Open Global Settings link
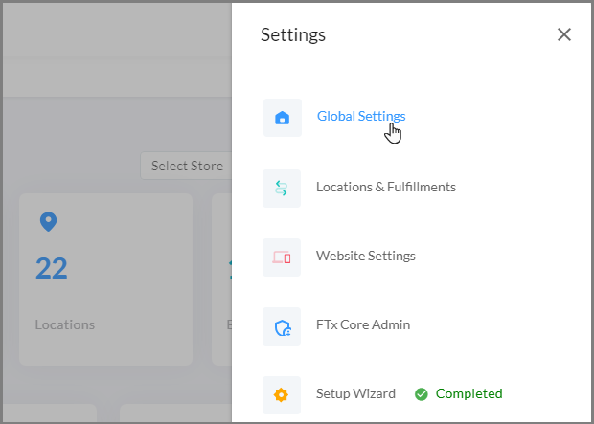 pos(361,116)
